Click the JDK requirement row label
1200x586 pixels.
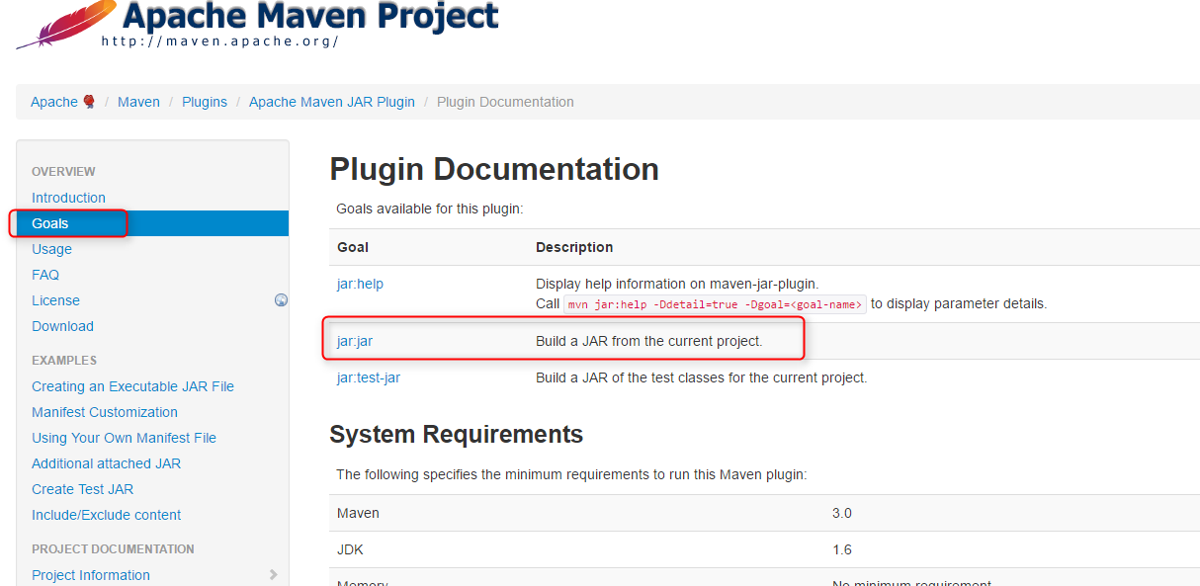pos(350,549)
